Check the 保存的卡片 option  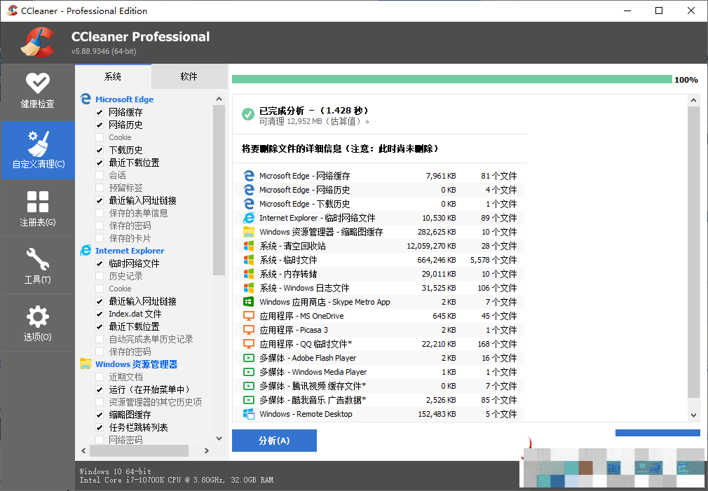tap(100, 238)
